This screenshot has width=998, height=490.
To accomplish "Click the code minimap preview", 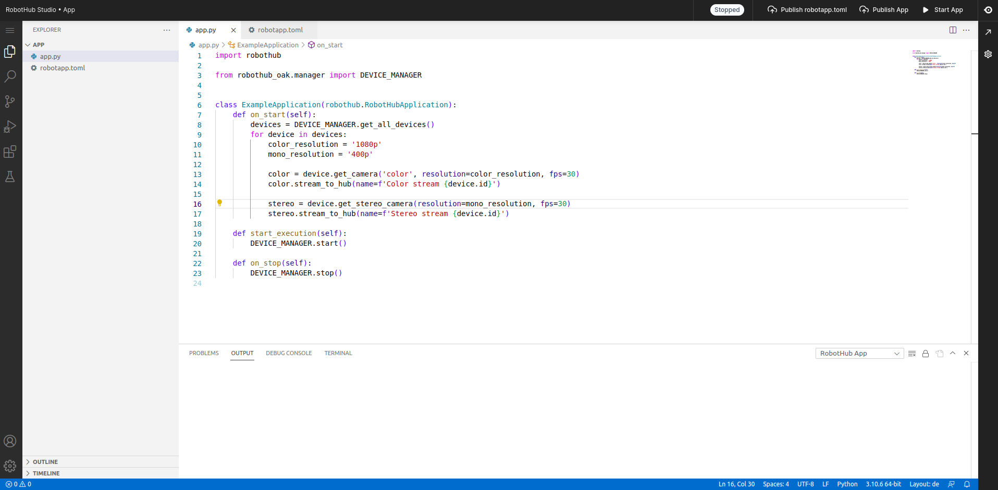I will coord(934,62).
